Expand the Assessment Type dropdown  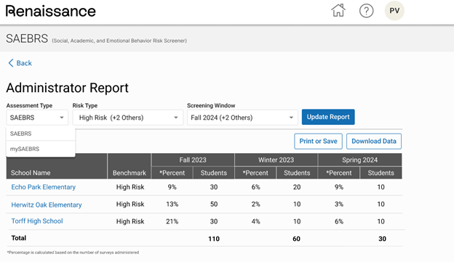pyautogui.click(x=37, y=118)
